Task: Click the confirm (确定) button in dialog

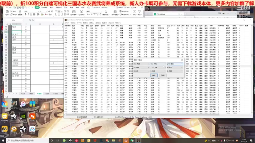Action: tap(154, 75)
